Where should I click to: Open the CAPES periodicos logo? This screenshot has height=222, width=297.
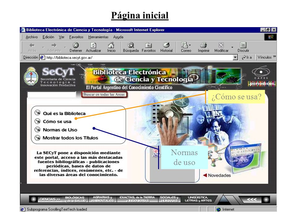click(x=262, y=76)
